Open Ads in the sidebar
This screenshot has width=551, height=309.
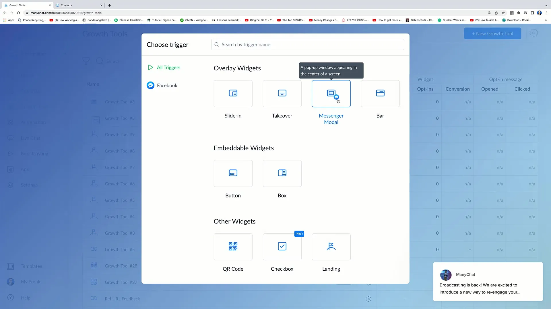click(x=18, y=169)
